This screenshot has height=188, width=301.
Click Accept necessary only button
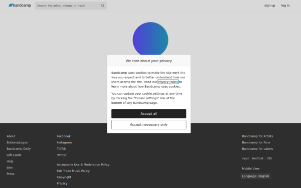[149, 124]
